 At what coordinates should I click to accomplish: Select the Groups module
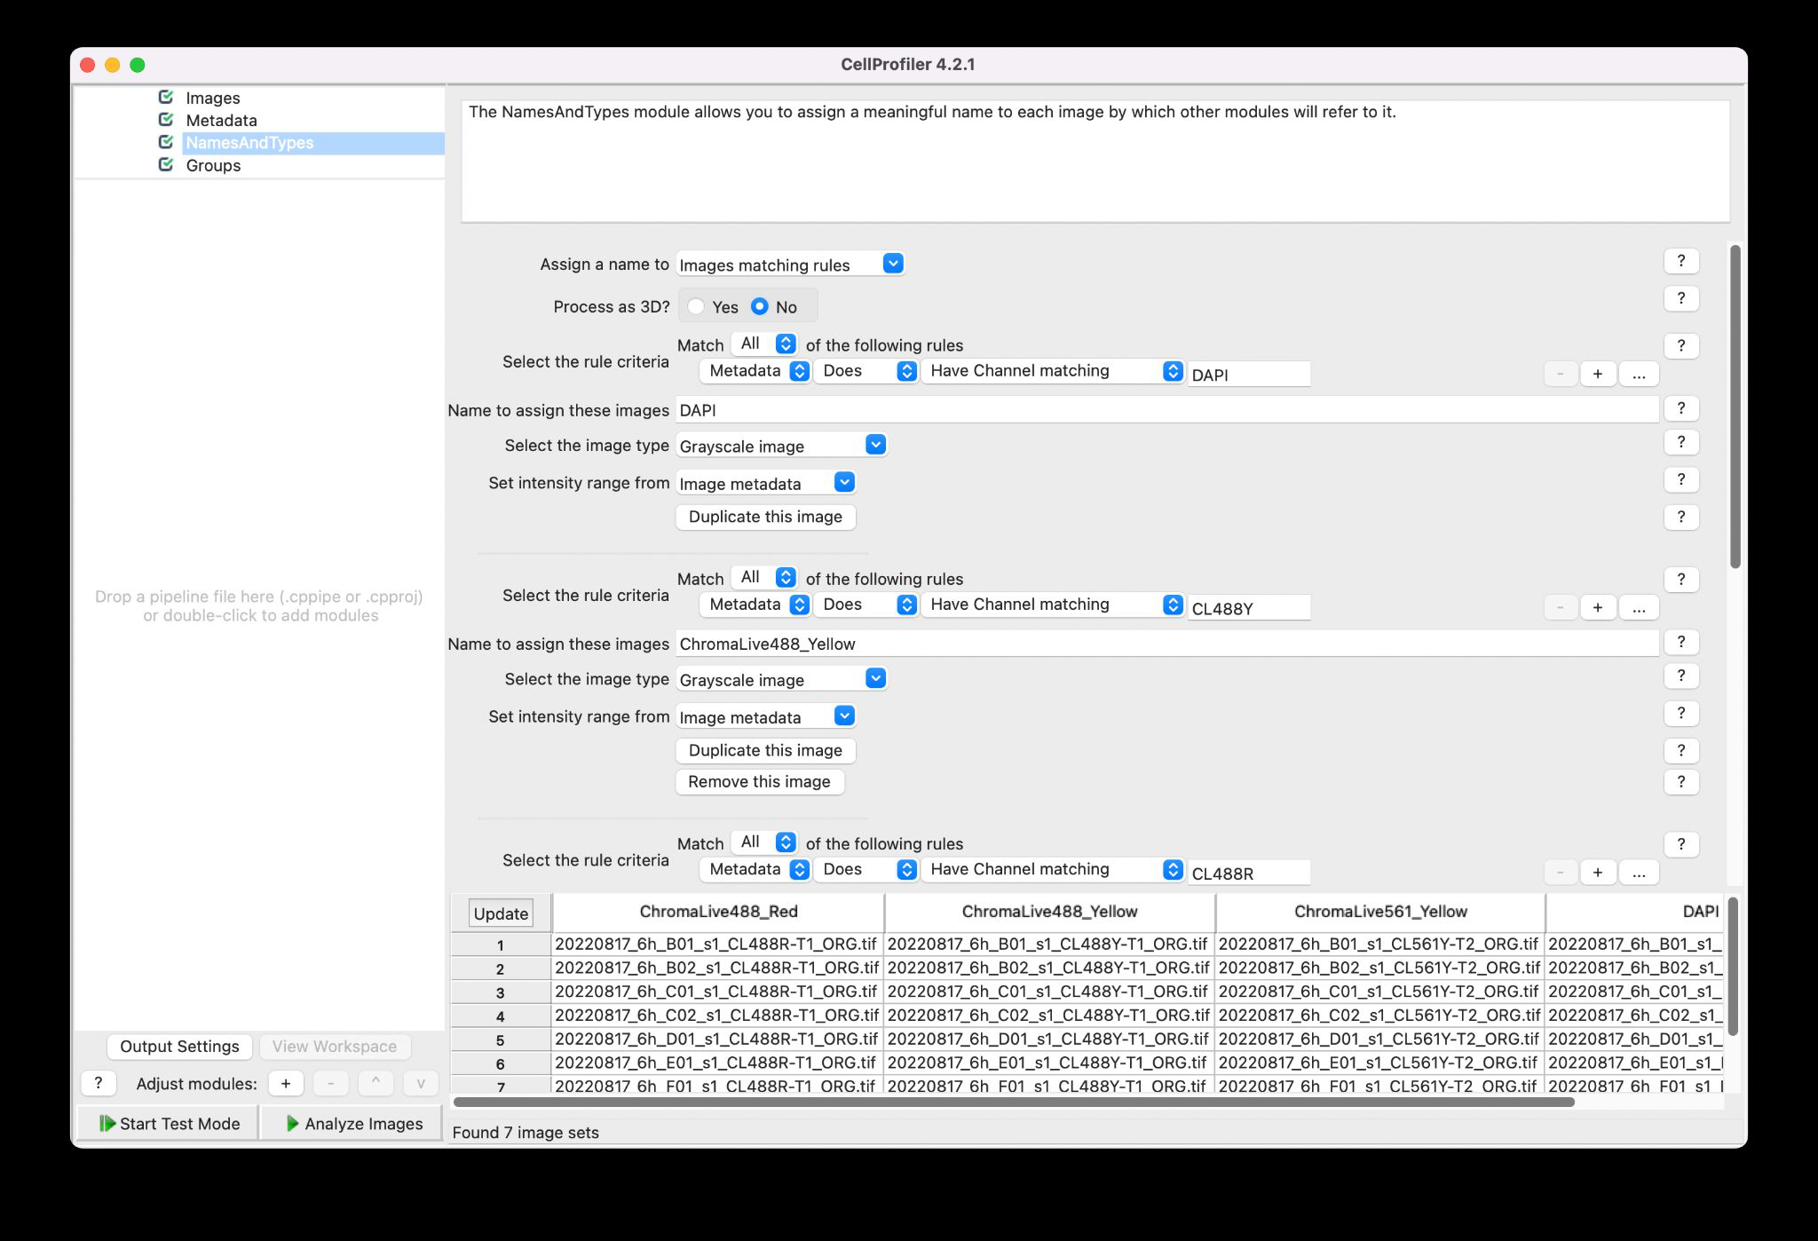(213, 165)
